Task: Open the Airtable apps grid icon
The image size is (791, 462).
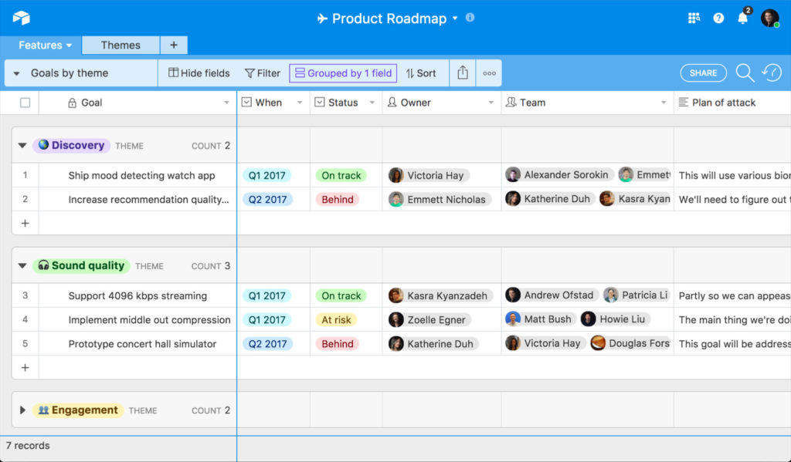Action: tap(693, 17)
